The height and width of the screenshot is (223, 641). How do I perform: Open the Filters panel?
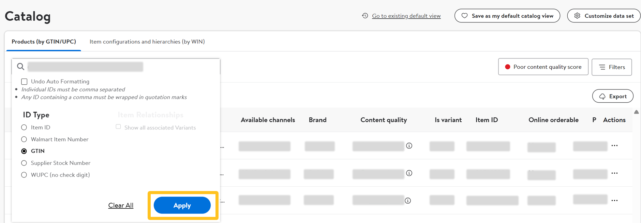pos(612,67)
